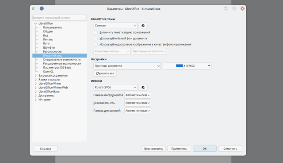The height and width of the screenshot is (163, 283).
Task: Confirm with the OK button
Action: pos(204,149)
